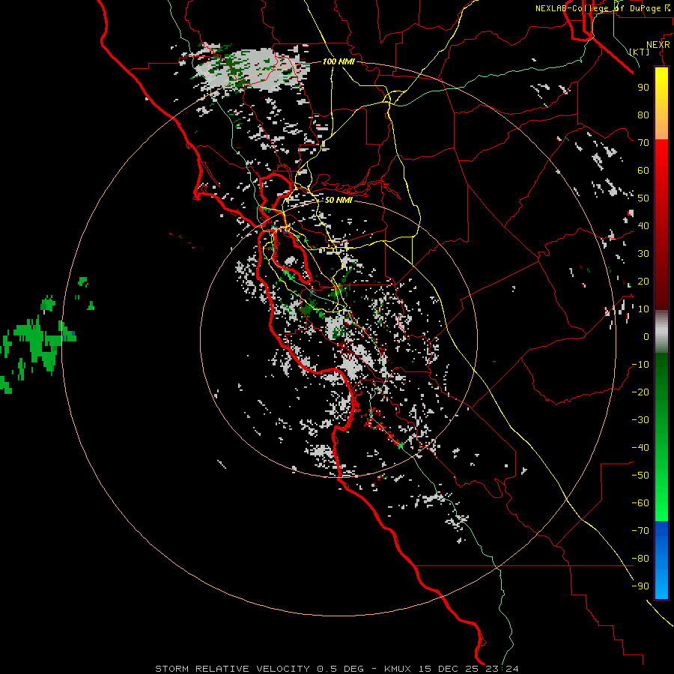The image size is (674, 674).
Task: Click the "NEXR" label above the scale
Action: tap(658, 45)
